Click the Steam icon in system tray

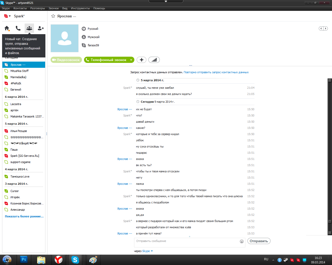pyautogui.click(x=286, y=260)
